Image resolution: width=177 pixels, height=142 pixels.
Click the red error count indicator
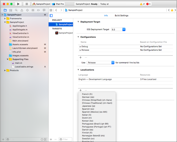coord(148,4)
